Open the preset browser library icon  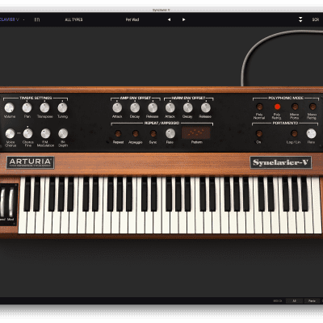coord(37,19)
